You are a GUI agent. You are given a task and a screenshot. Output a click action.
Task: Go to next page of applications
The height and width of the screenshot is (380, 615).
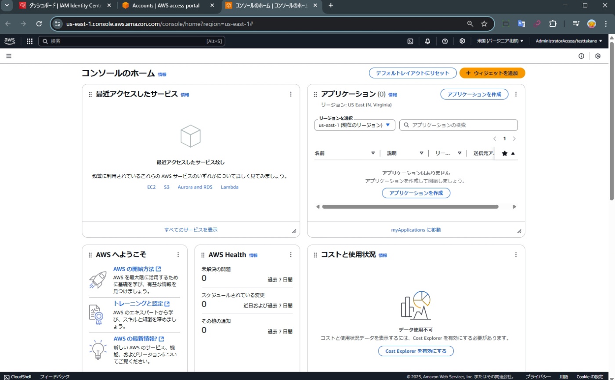click(x=514, y=139)
